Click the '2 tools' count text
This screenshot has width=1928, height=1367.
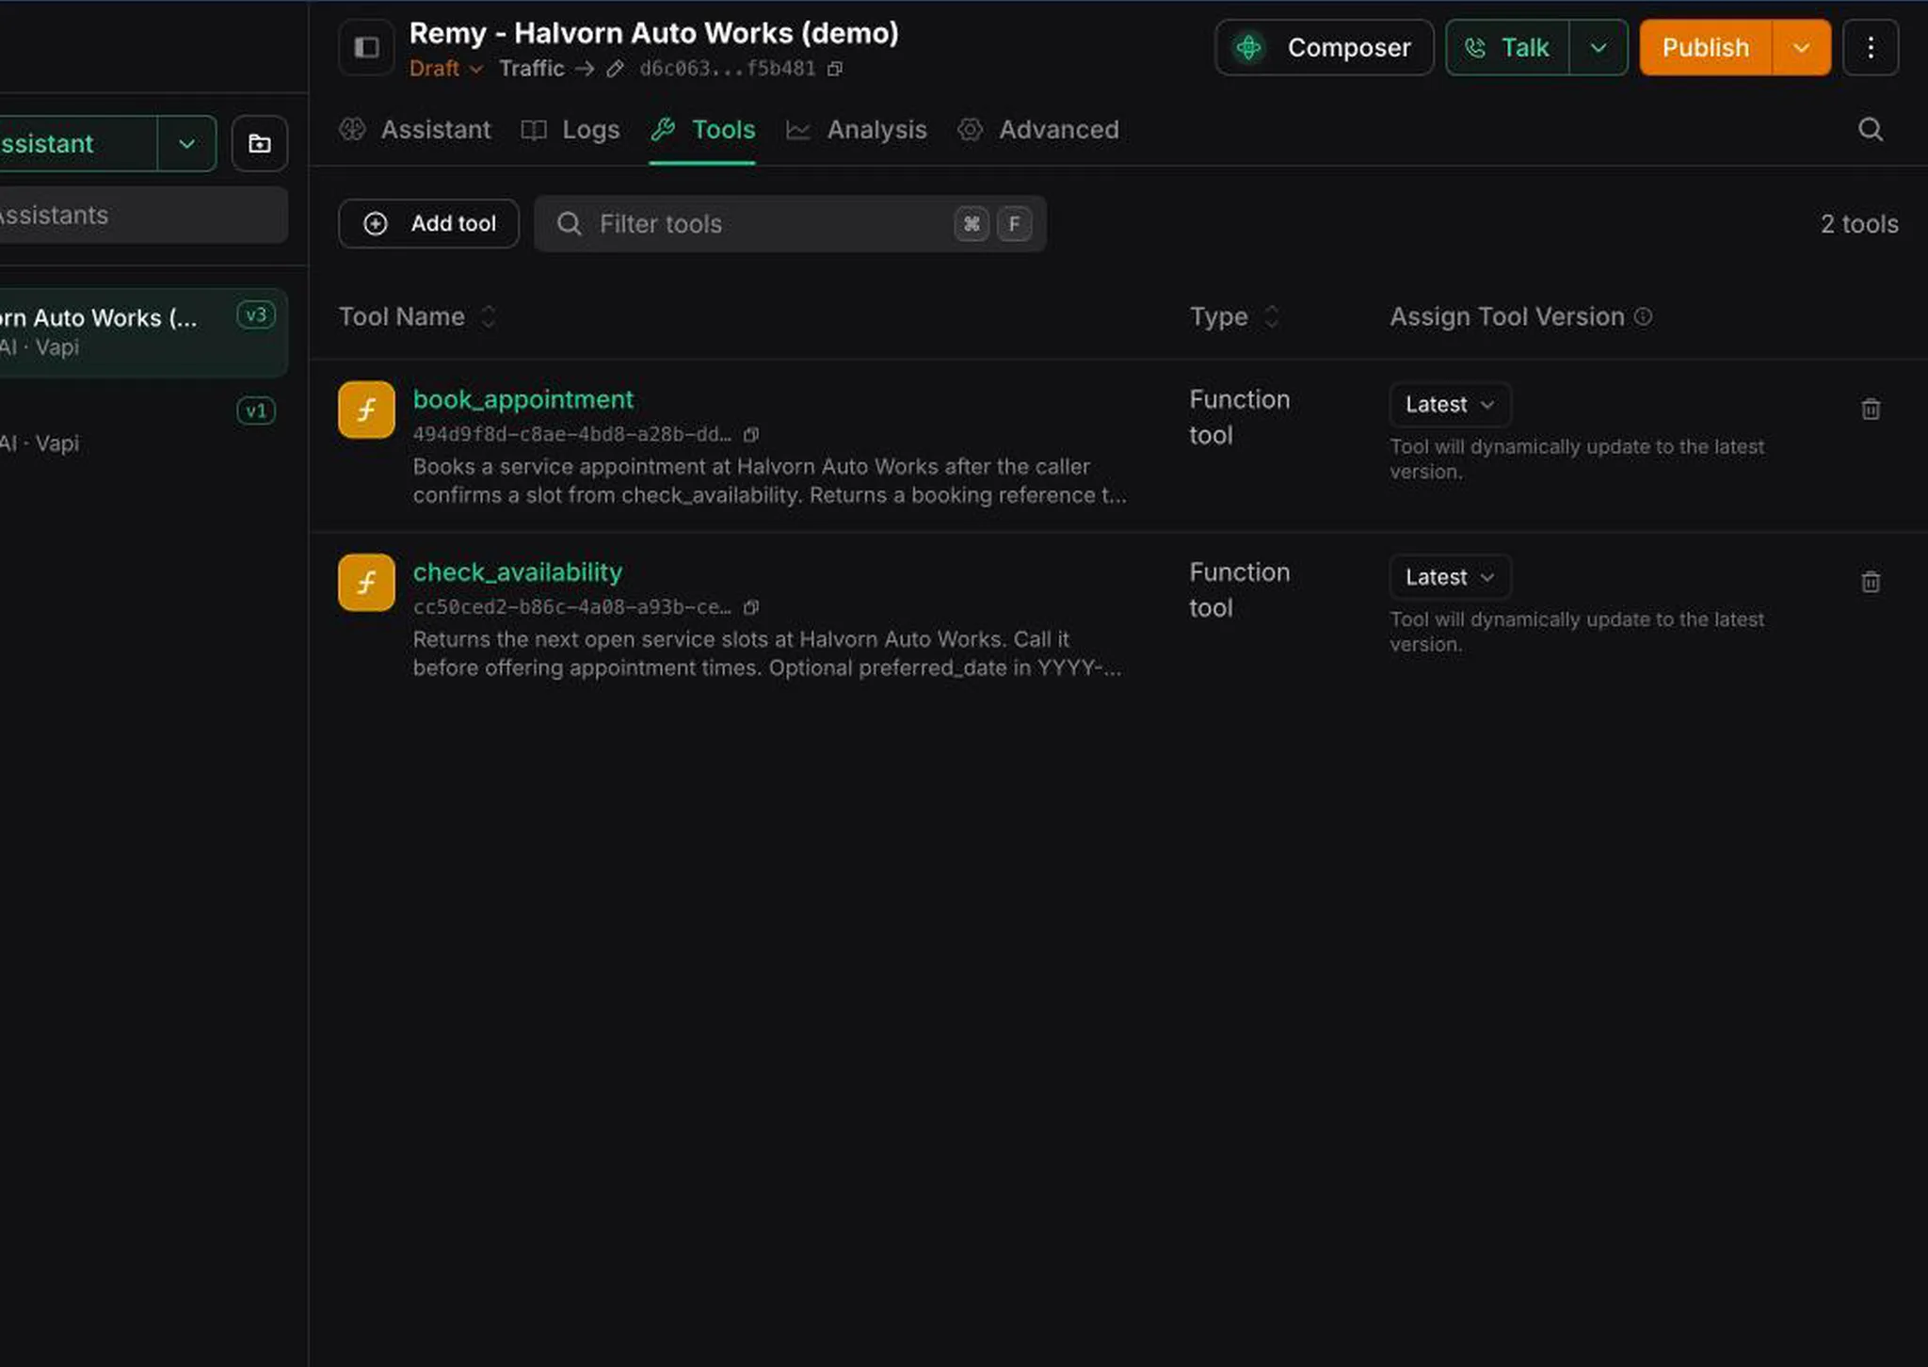[1859, 224]
